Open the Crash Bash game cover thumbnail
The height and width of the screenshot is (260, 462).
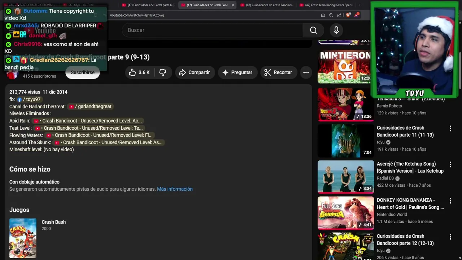(23, 238)
